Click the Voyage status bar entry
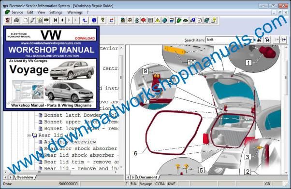291x189 pixels. click(x=146, y=184)
